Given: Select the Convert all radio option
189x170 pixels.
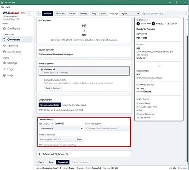Looking at the screenshot, I should pos(42,69).
